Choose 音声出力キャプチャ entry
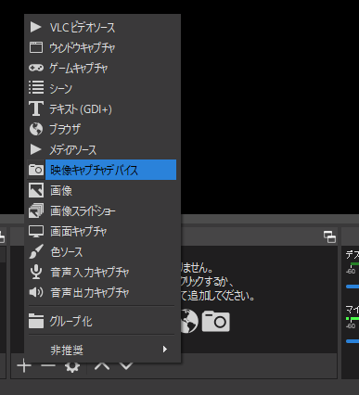 [102, 292]
